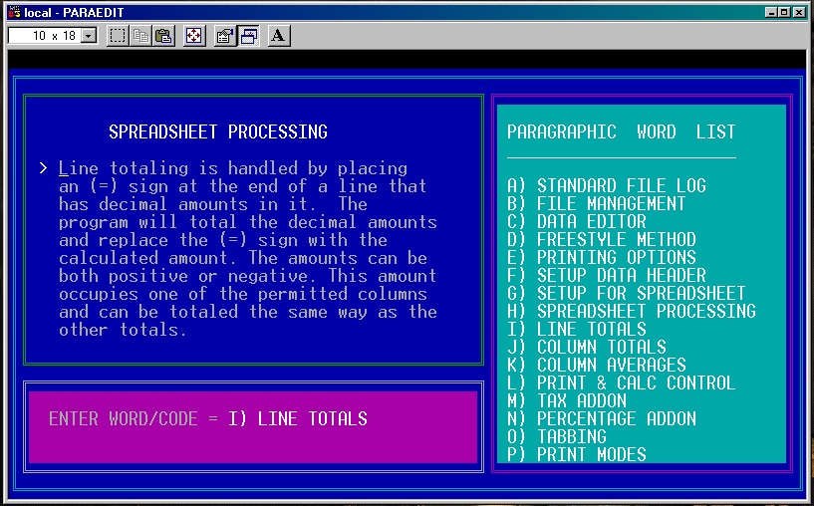Select C) DATA EDITOR entry
Image resolution: width=814 pixels, height=506 pixels.
(576, 221)
